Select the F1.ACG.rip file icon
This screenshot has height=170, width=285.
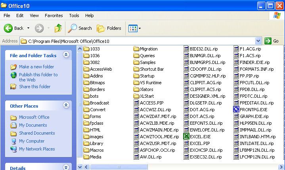236,49
